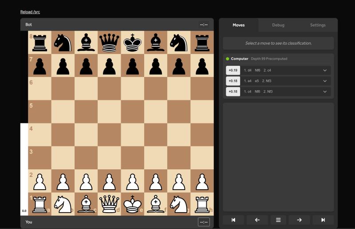Click the +0.19 evaluation badge
Viewport: 355px width, 229px height.
coord(233,70)
